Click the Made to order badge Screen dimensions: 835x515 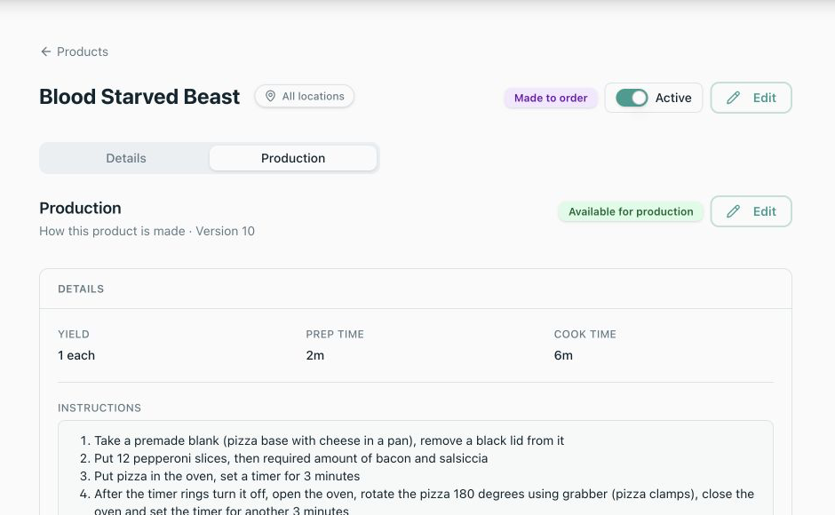(x=551, y=98)
